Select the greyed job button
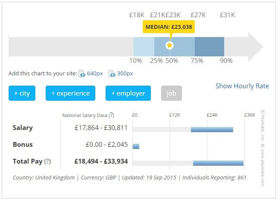The image size is (278, 201). click(172, 93)
